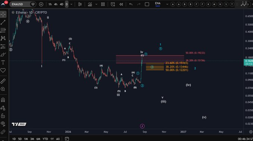Open indicator templates grid

tap(103, 4)
